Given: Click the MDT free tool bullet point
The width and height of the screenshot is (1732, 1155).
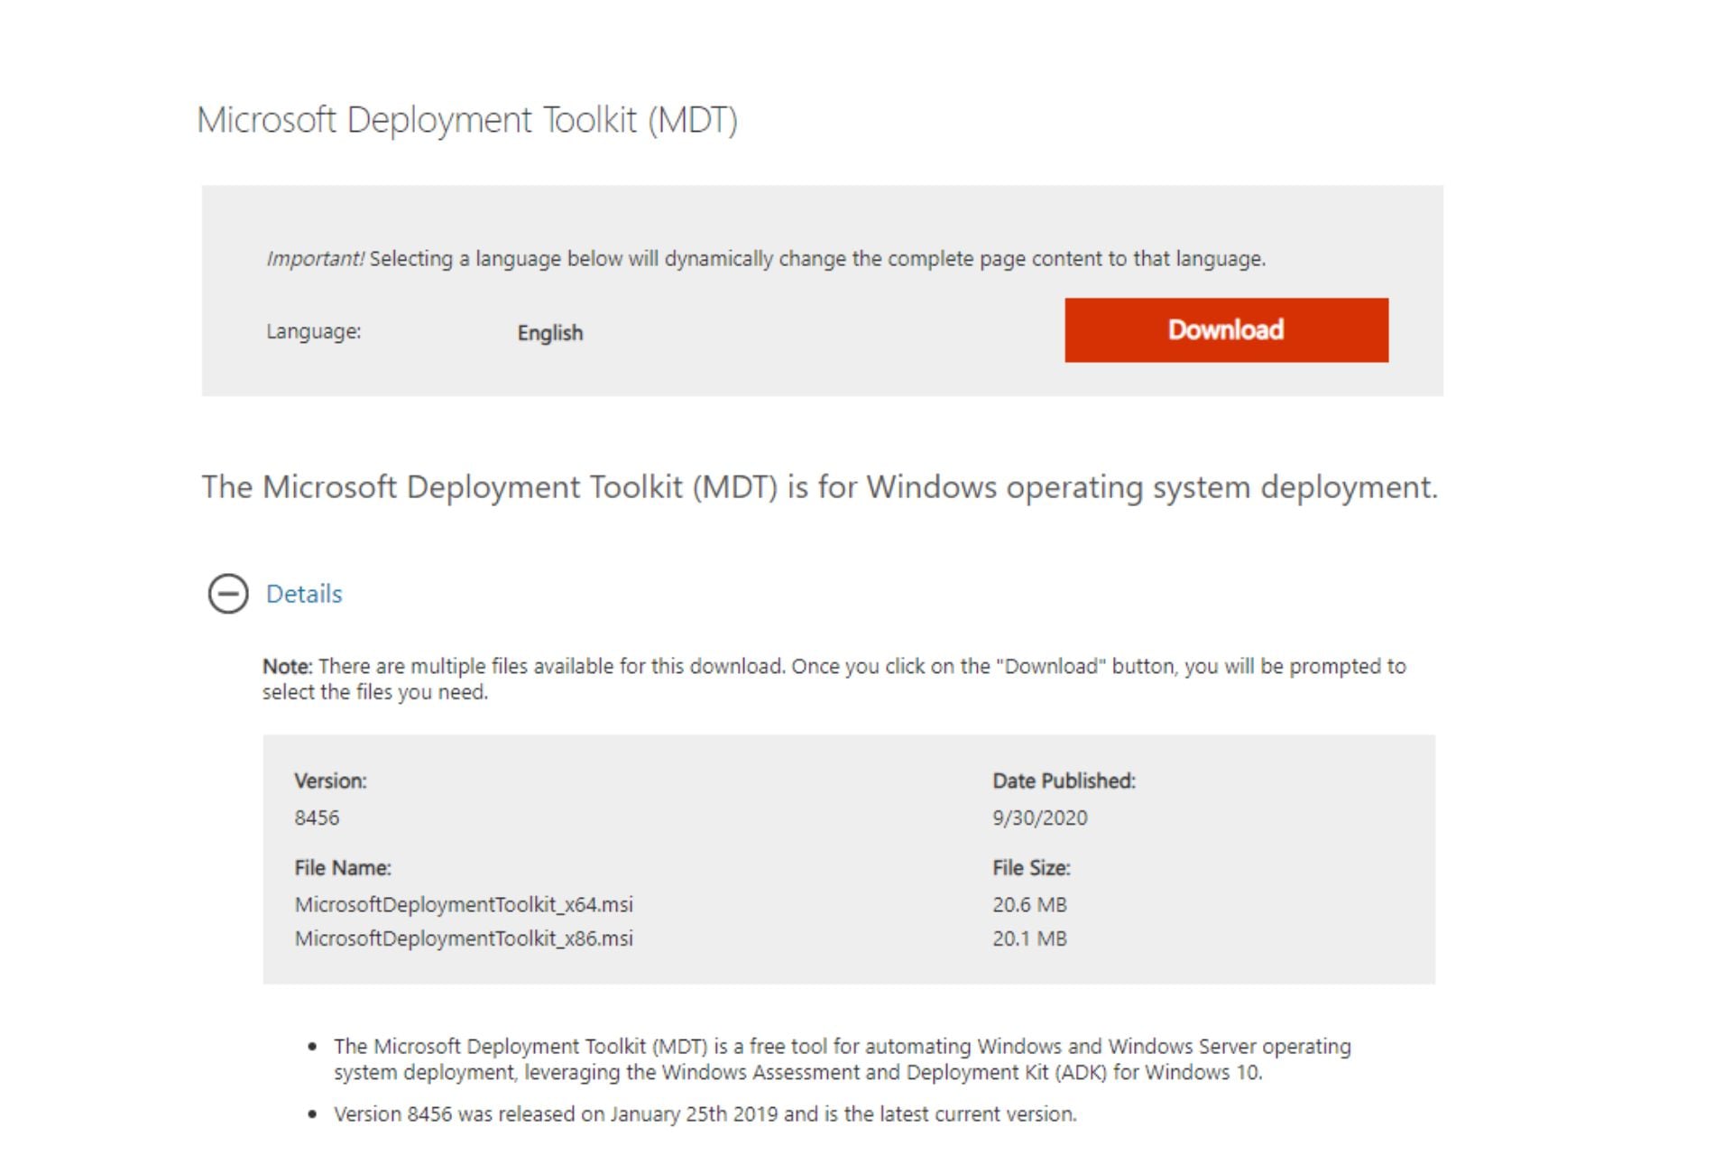Looking at the screenshot, I should tap(839, 1060).
